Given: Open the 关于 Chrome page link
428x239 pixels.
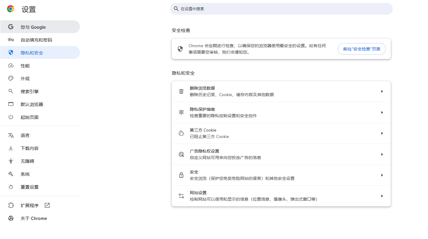Looking at the screenshot, I should pos(40,218).
